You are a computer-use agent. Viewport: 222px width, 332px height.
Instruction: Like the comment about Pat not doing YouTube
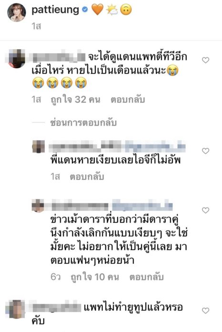(x=205, y=311)
